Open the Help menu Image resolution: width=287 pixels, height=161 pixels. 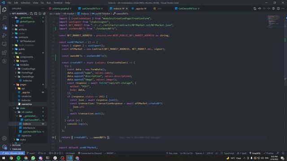pos(67,3)
